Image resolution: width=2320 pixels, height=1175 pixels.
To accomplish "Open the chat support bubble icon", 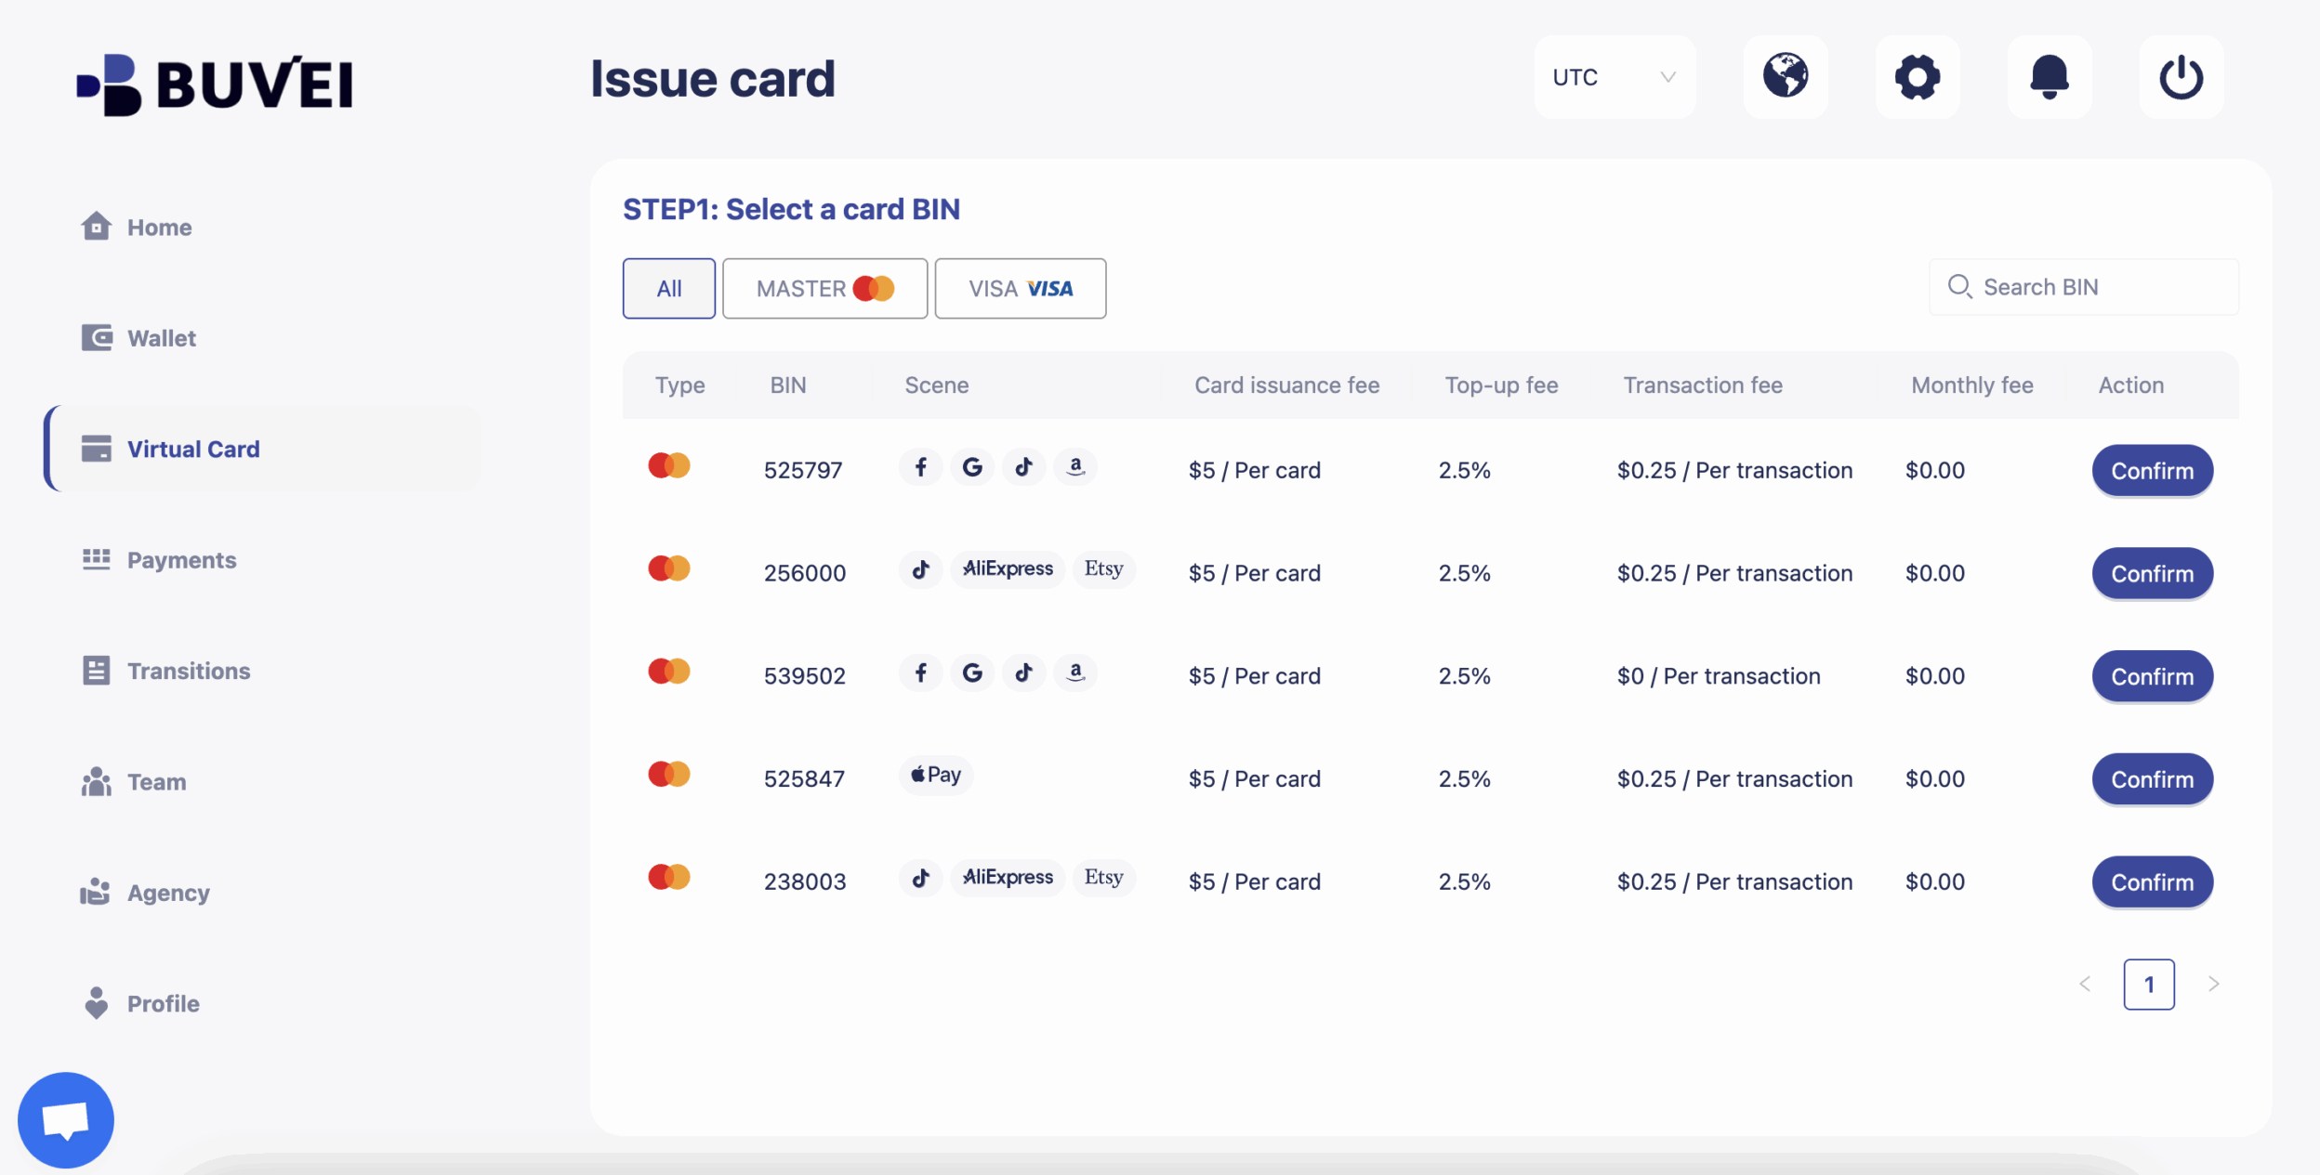I will coord(66,1118).
